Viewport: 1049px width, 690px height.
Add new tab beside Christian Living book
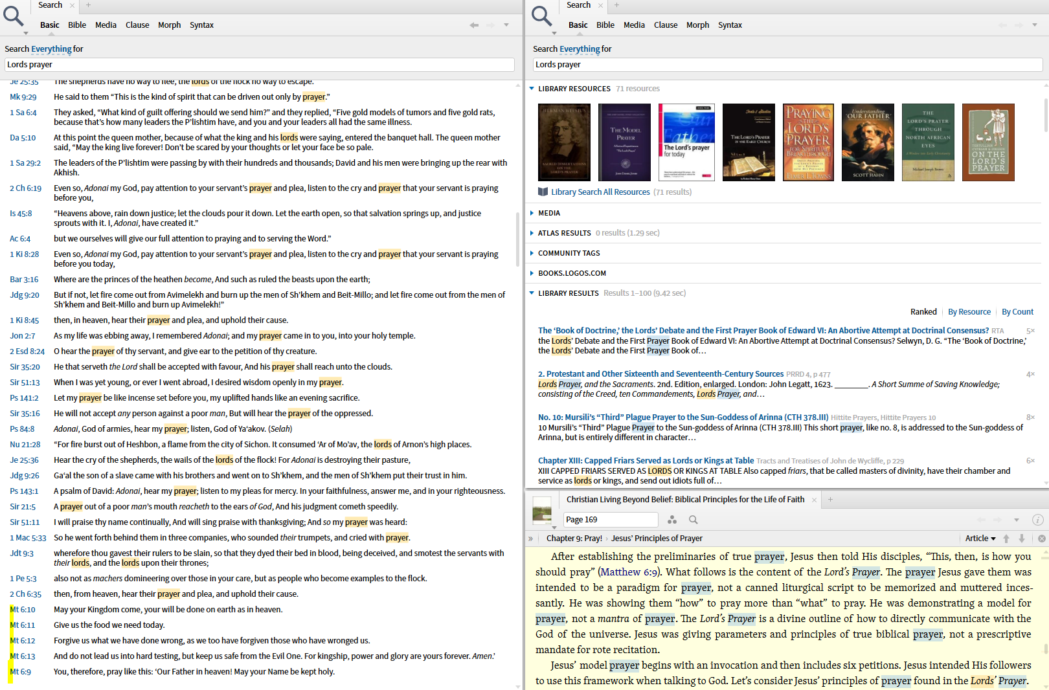pyautogui.click(x=831, y=500)
